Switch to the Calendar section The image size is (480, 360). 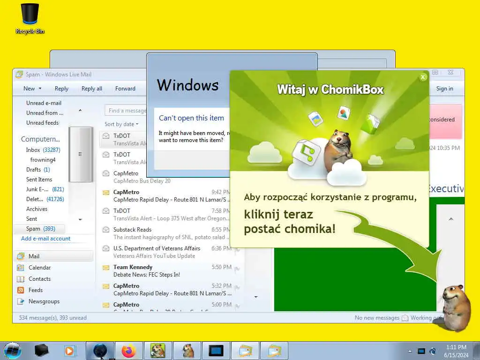tap(39, 268)
